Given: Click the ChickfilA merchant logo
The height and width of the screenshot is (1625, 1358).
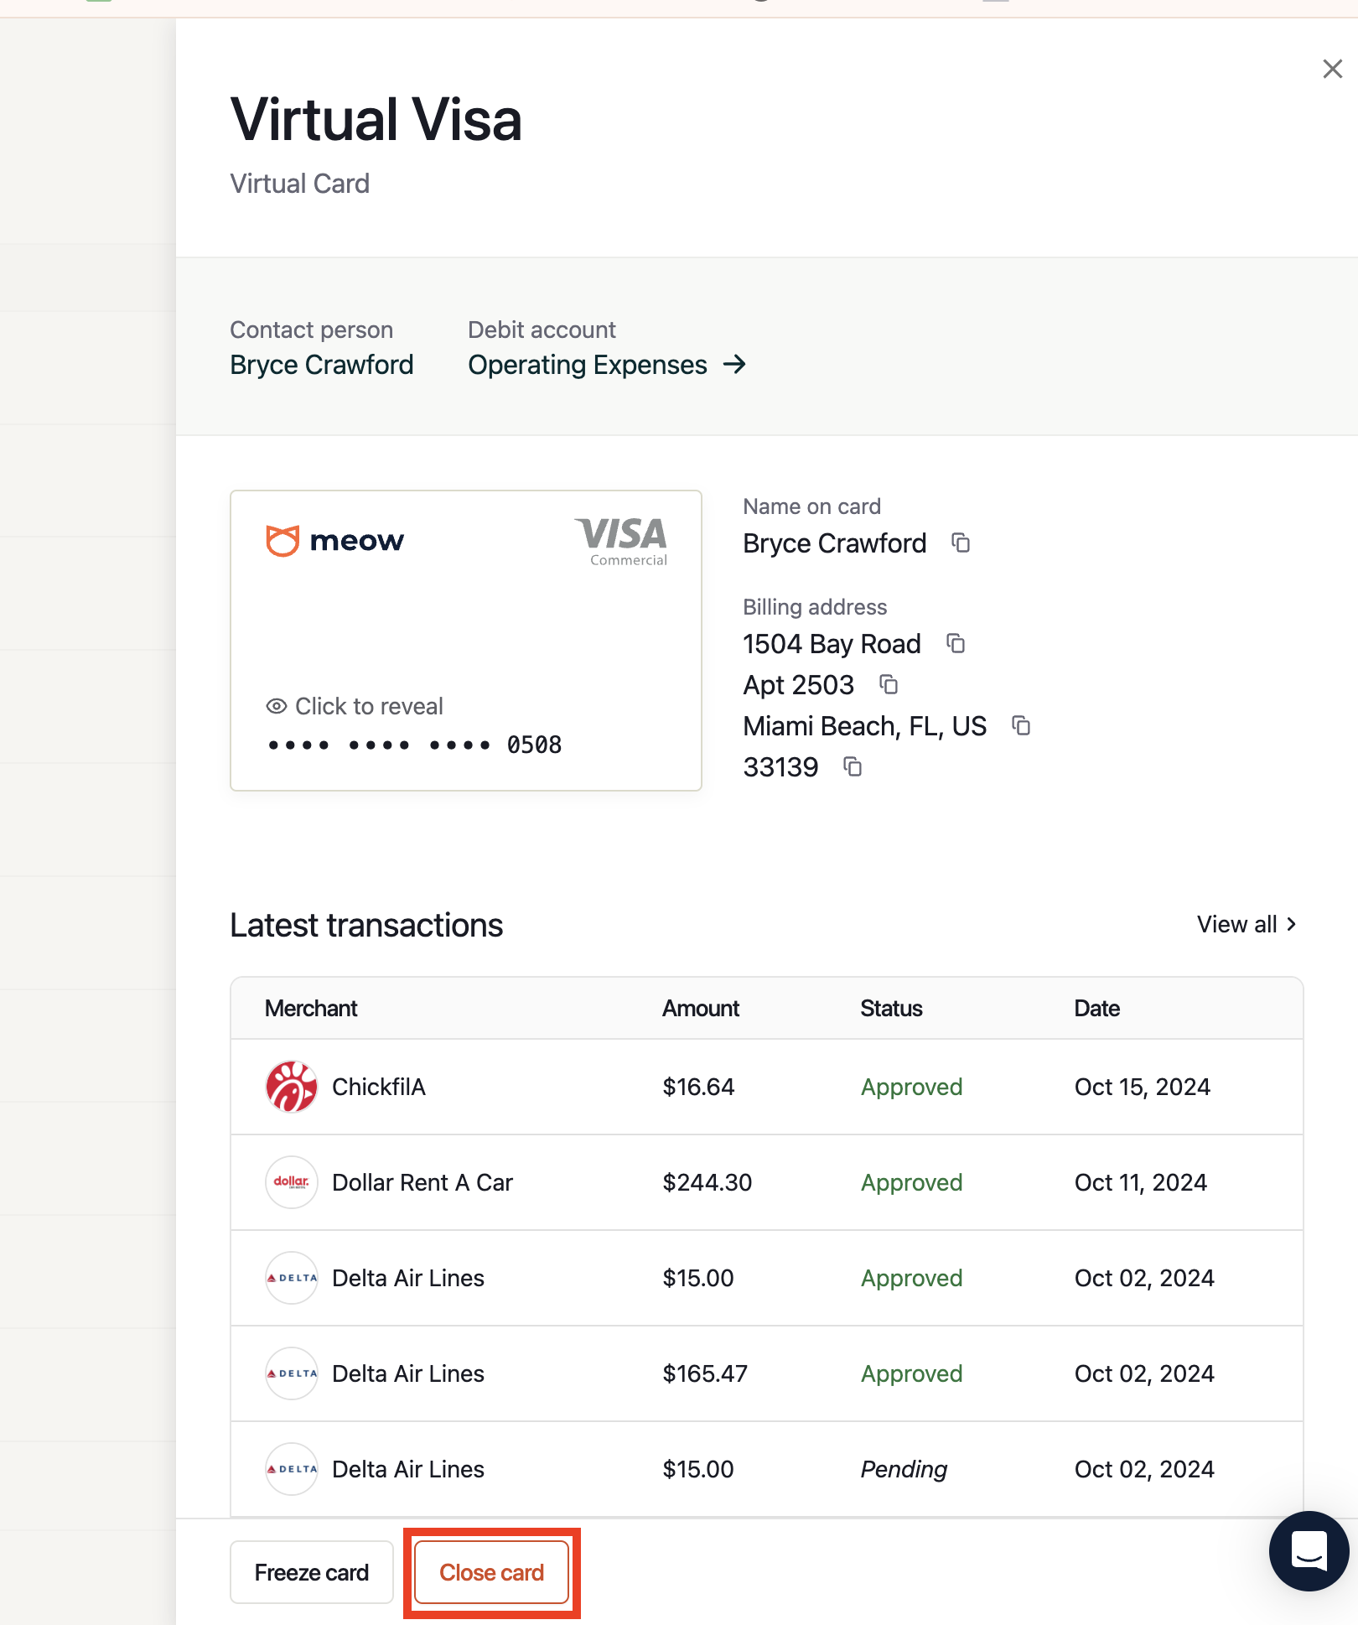Looking at the screenshot, I should [292, 1087].
